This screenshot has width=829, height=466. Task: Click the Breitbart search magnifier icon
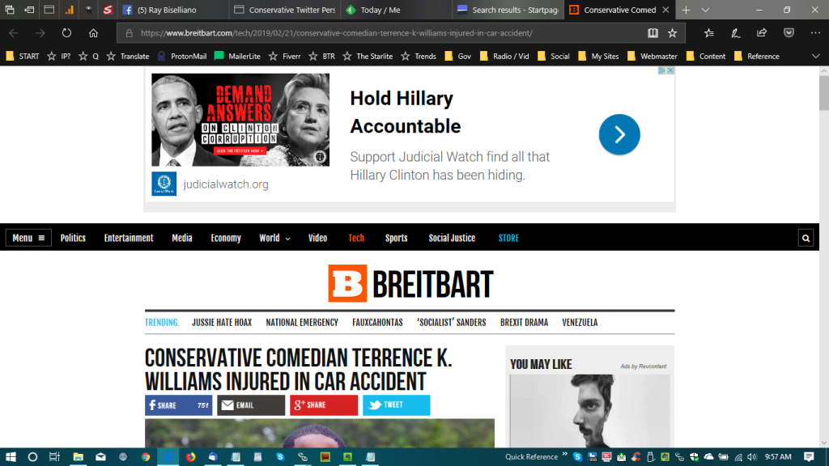pyautogui.click(x=806, y=238)
